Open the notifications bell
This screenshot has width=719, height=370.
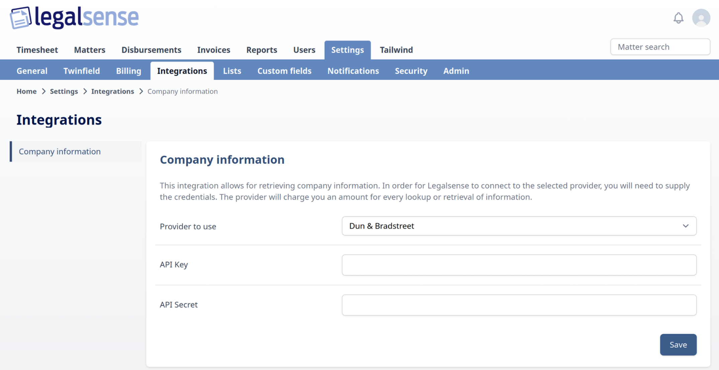click(x=679, y=18)
